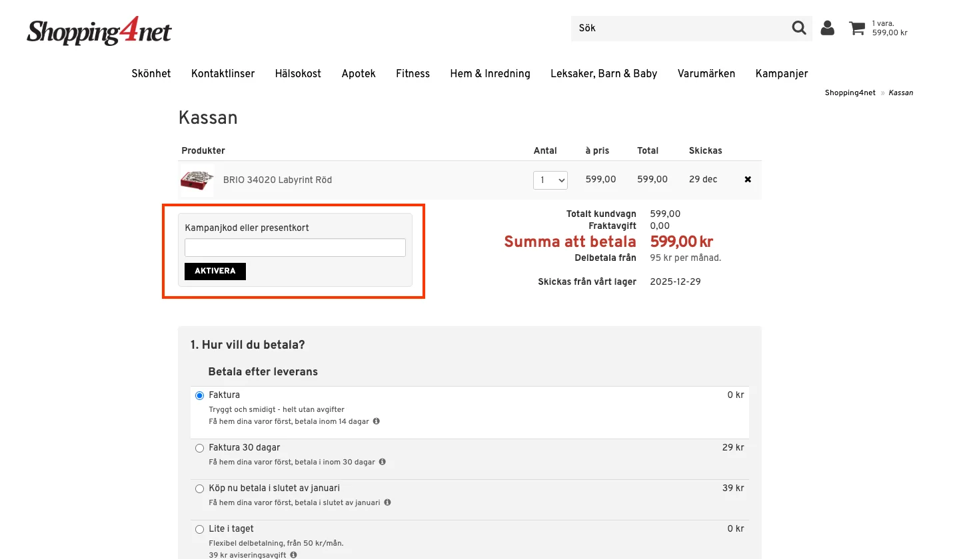The image size is (969, 559).
Task: Click the Shopping4net logo
Action: [x=99, y=31]
